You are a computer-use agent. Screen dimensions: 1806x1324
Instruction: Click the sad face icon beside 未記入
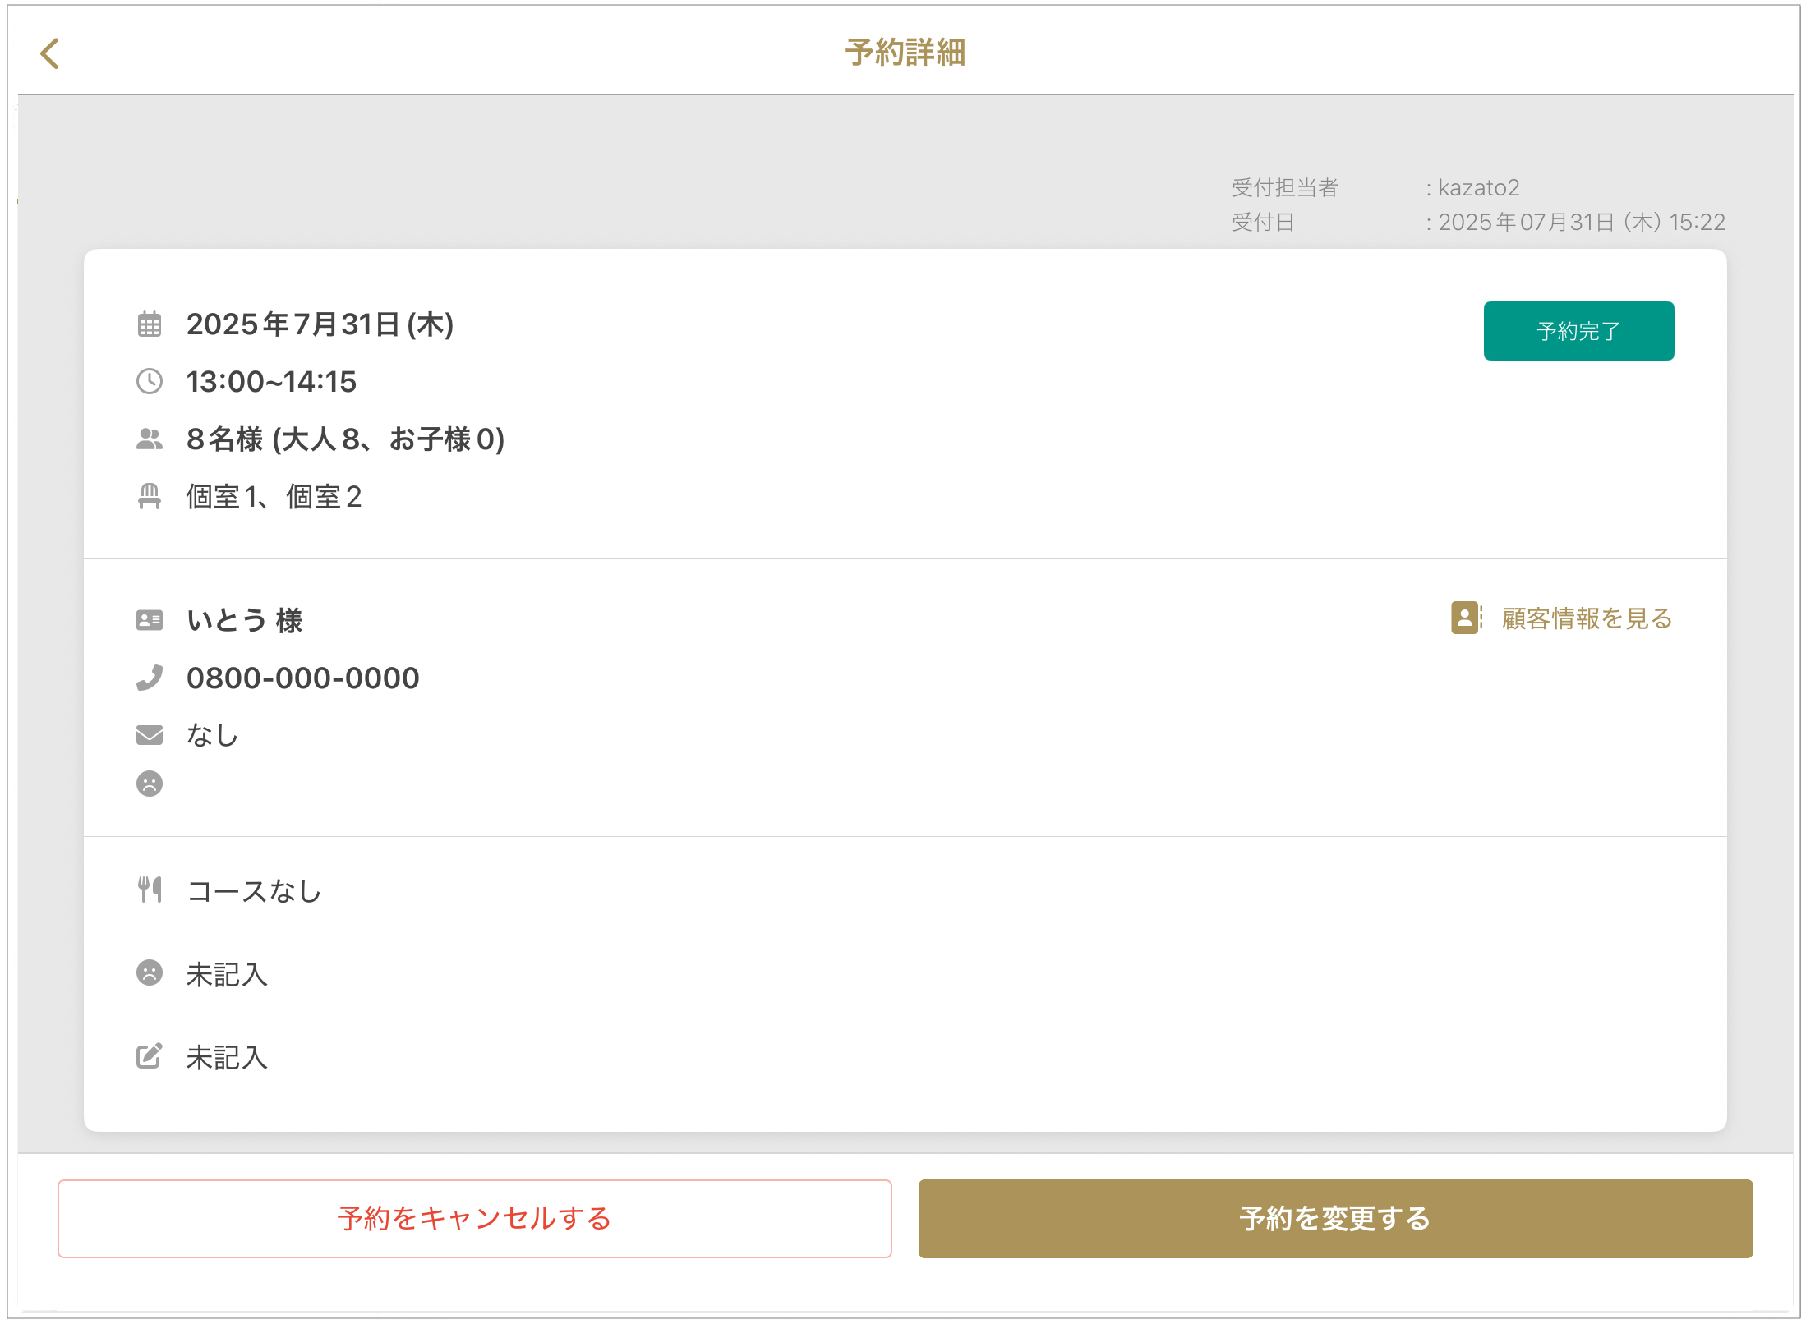(149, 973)
